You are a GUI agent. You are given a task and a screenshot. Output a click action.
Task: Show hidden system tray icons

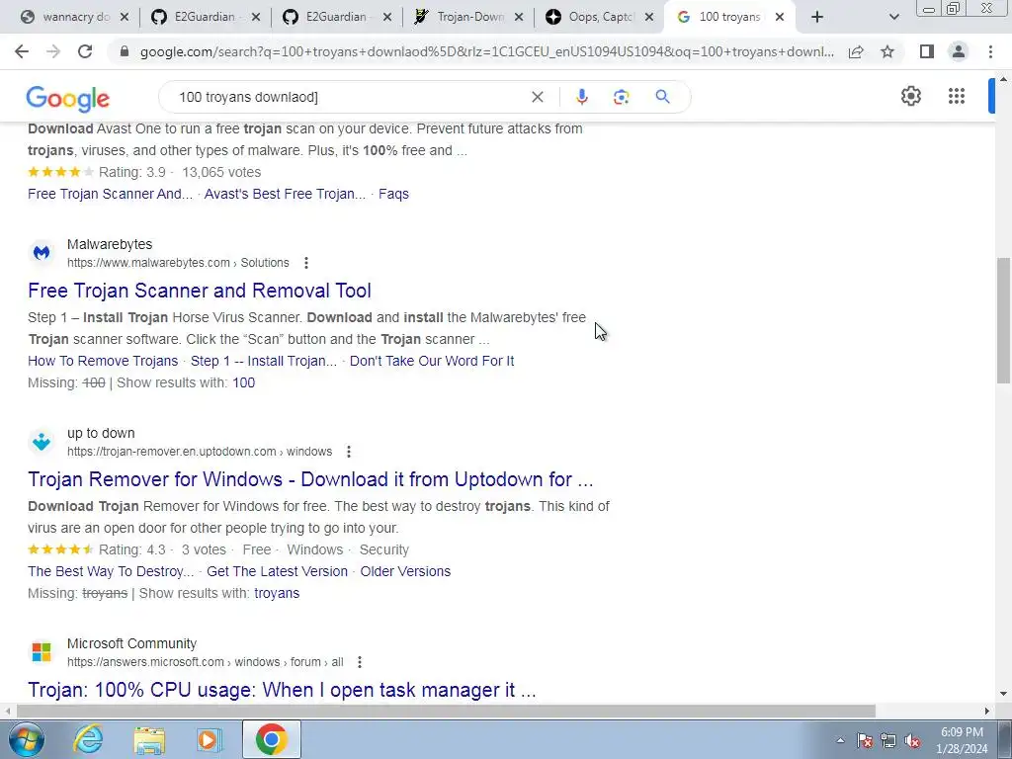(840, 740)
